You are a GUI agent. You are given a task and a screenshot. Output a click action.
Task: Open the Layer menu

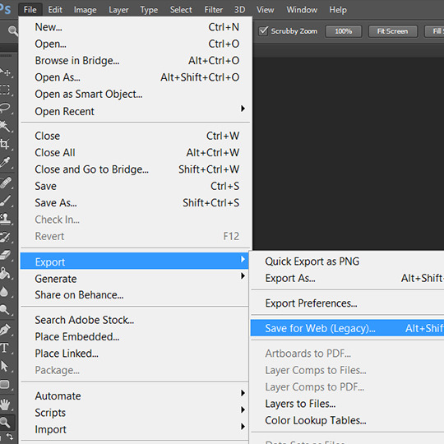[x=118, y=10]
